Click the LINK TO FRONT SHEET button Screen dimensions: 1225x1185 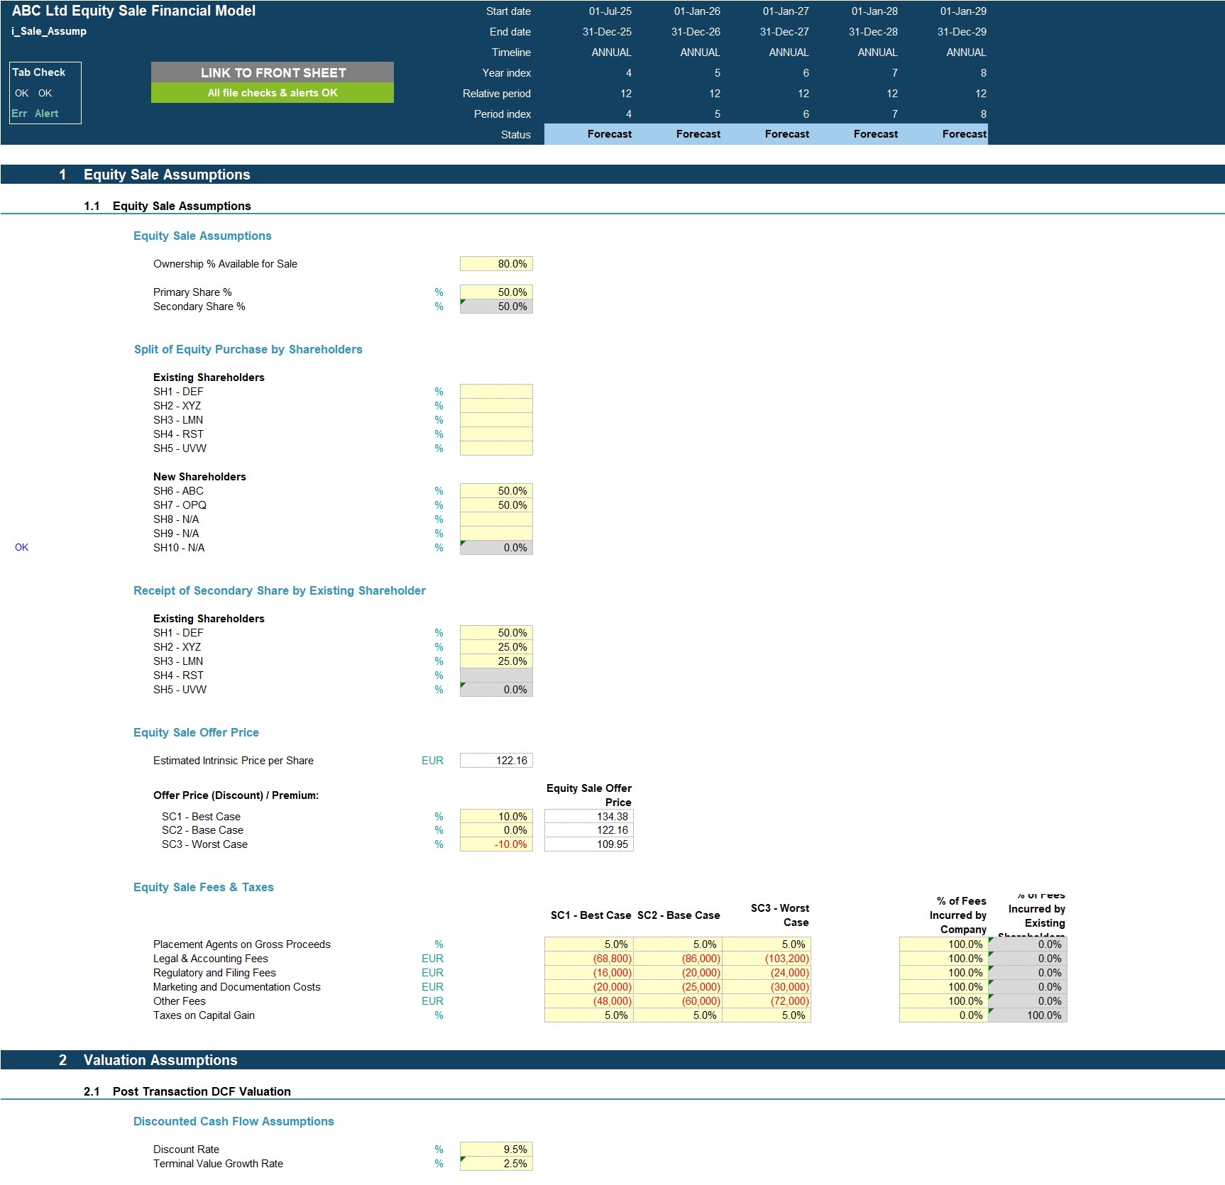[x=273, y=72]
